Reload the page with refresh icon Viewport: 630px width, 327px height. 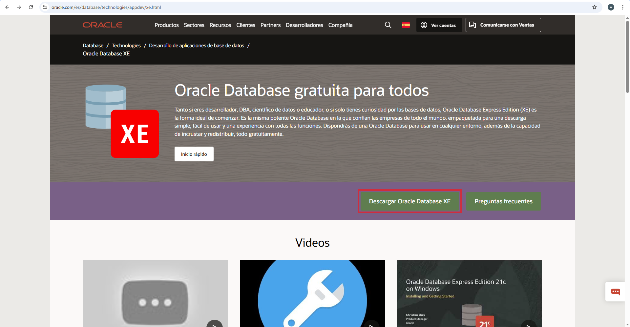pos(31,7)
